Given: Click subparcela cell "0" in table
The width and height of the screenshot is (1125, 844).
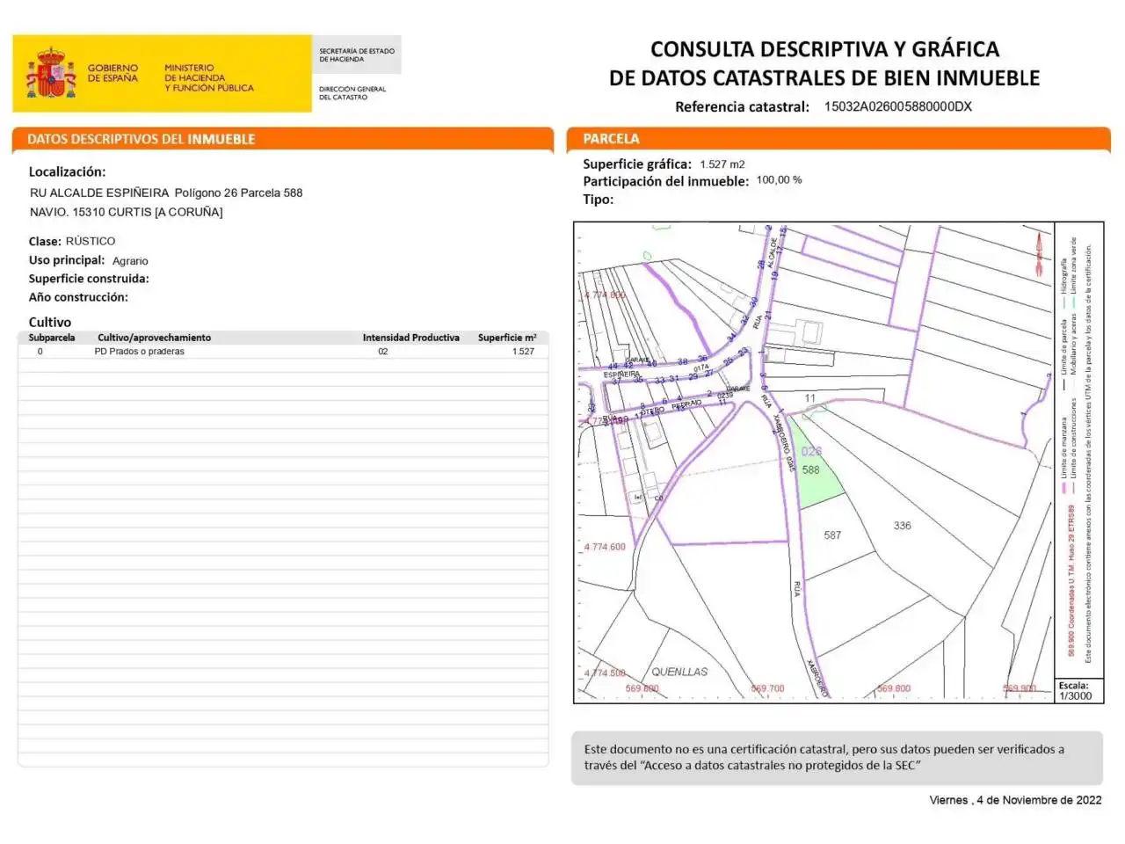Looking at the screenshot, I should point(40,351).
